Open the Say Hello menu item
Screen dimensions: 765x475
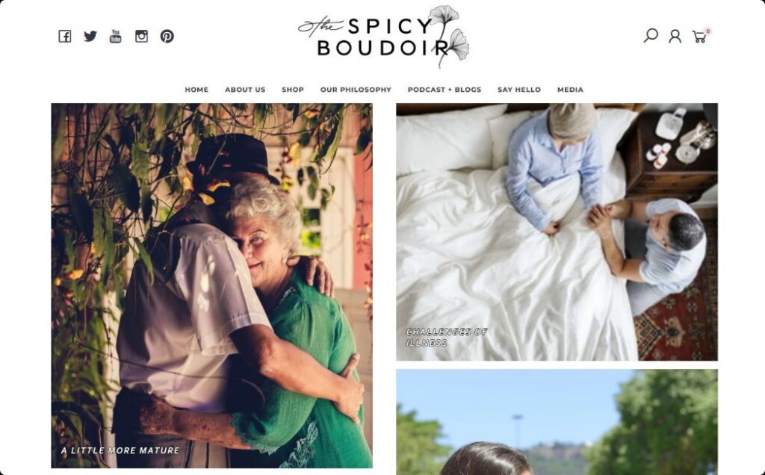(519, 90)
